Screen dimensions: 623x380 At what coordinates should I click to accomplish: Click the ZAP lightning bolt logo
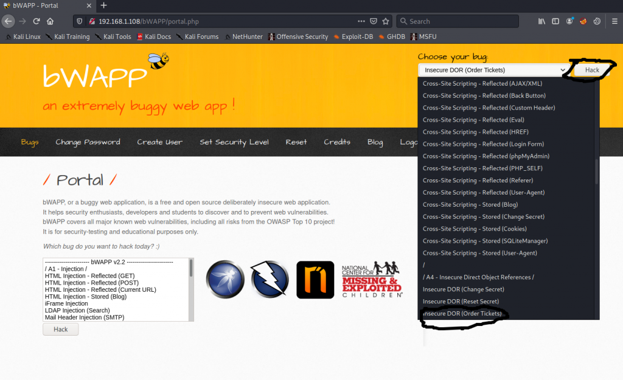point(270,280)
